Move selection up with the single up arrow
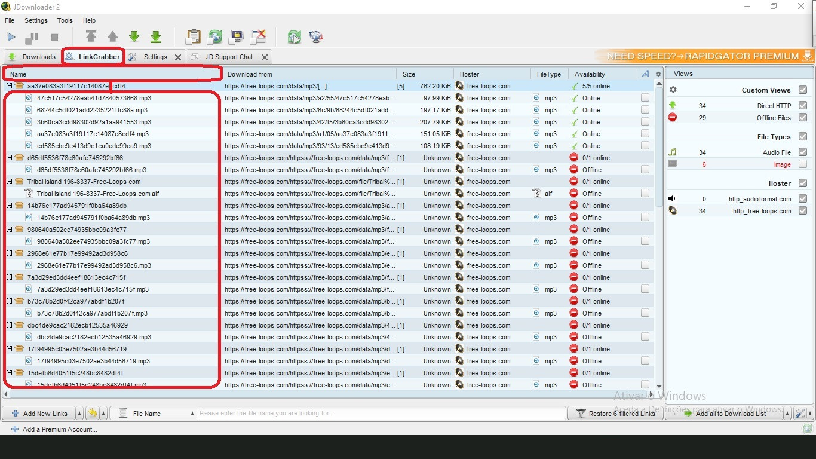 [x=112, y=37]
